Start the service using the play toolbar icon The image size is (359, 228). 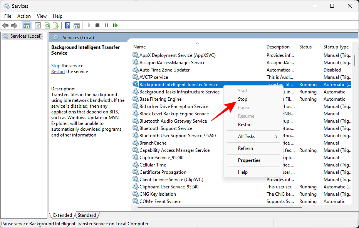click(88, 25)
